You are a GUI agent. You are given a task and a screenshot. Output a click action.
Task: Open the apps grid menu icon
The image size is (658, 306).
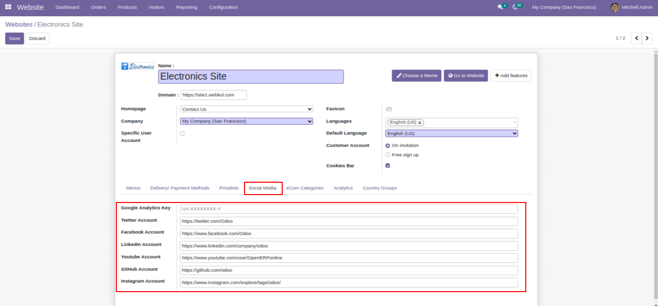8,7
